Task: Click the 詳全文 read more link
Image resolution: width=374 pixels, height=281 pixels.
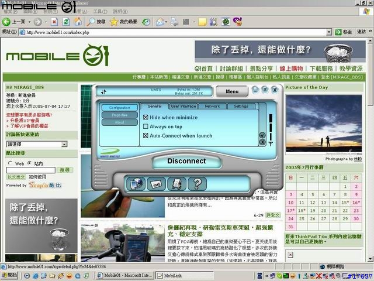Action: pos(273,215)
